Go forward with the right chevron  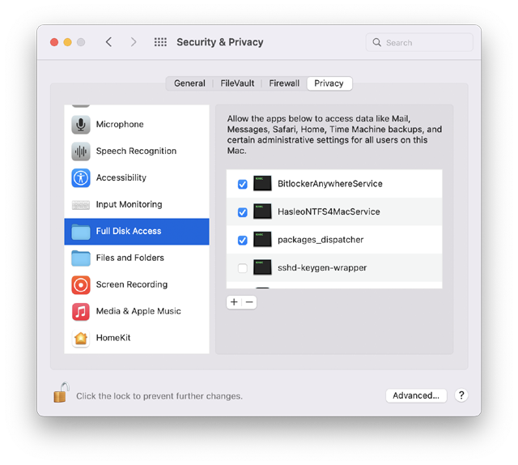pos(133,42)
